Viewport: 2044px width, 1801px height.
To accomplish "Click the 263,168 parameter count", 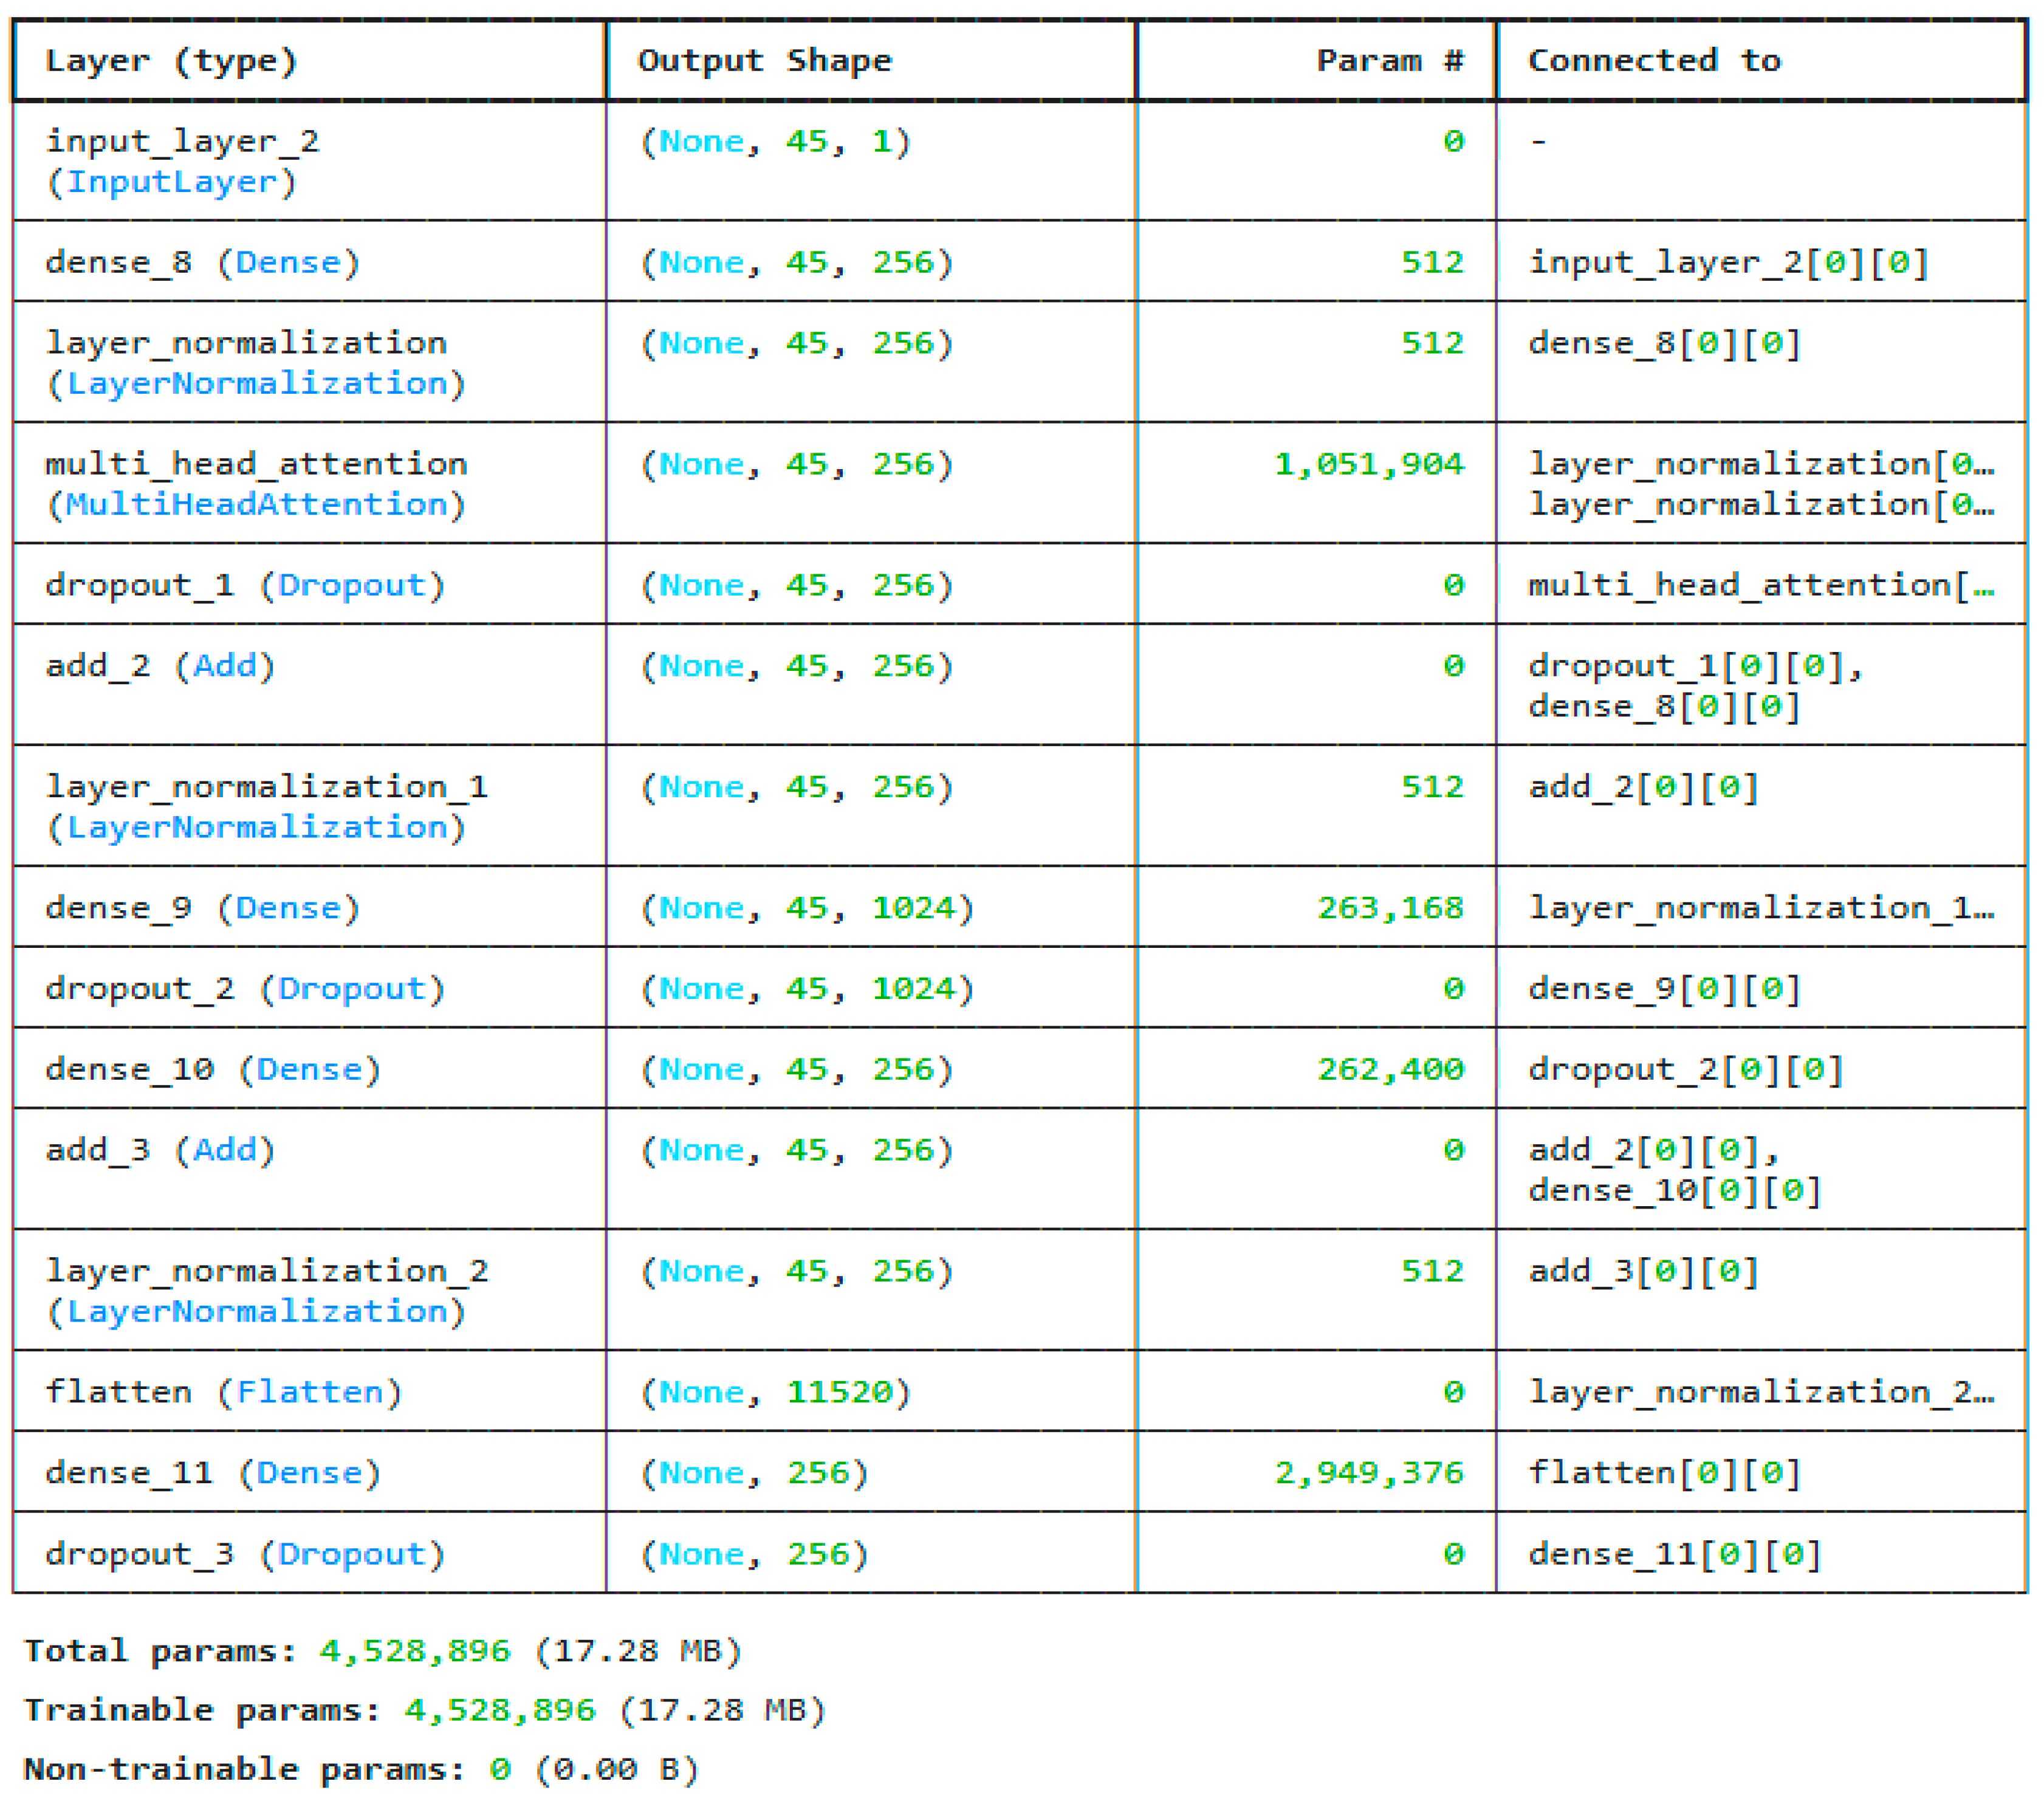I will pyautogui.click(x=1390, y=908).
